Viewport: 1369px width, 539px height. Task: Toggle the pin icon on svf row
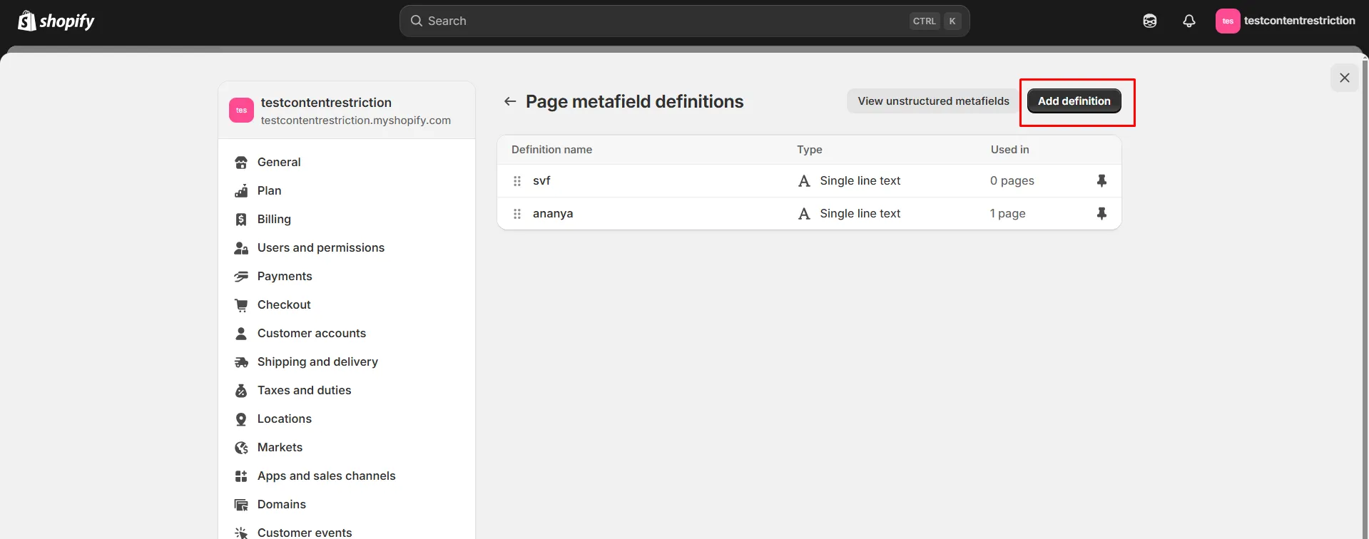tap(1101, 180)
